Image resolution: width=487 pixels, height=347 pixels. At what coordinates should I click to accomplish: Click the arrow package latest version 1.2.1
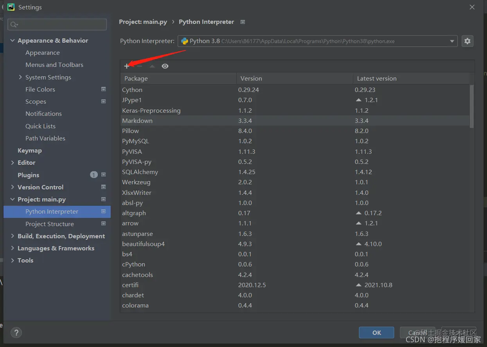pyautogui.click(x=371, y=223)
